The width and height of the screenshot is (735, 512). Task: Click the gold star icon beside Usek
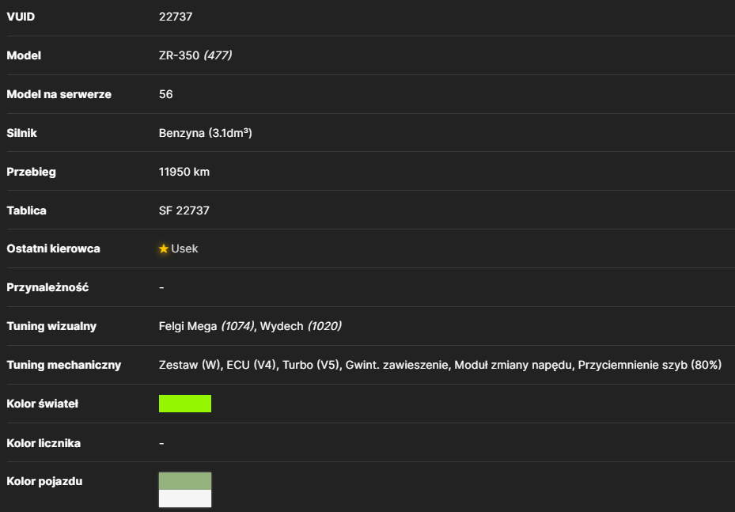point(164,248)
